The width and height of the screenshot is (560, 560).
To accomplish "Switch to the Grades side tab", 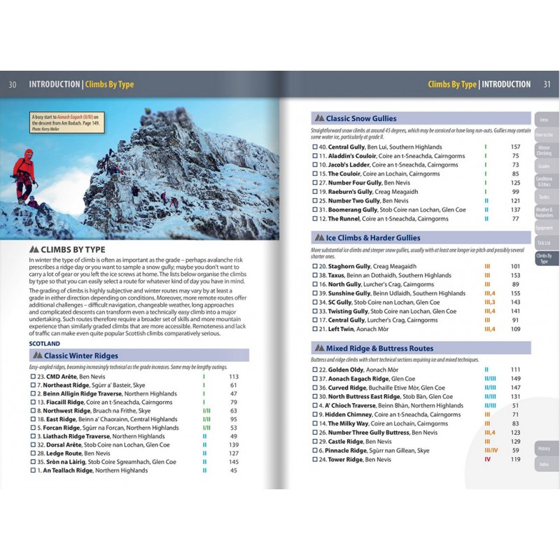I will coord(544,167).
